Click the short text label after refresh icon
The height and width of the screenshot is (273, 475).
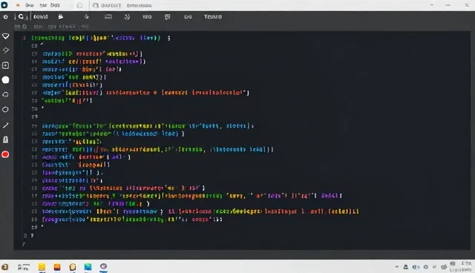point(147,16)
